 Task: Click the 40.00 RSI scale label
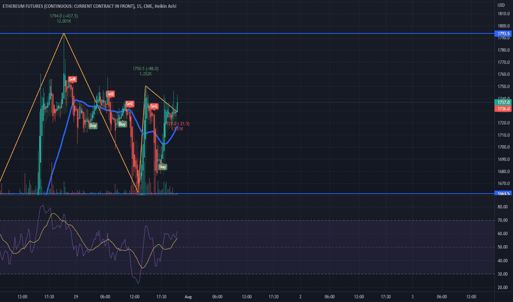(503, 260)
